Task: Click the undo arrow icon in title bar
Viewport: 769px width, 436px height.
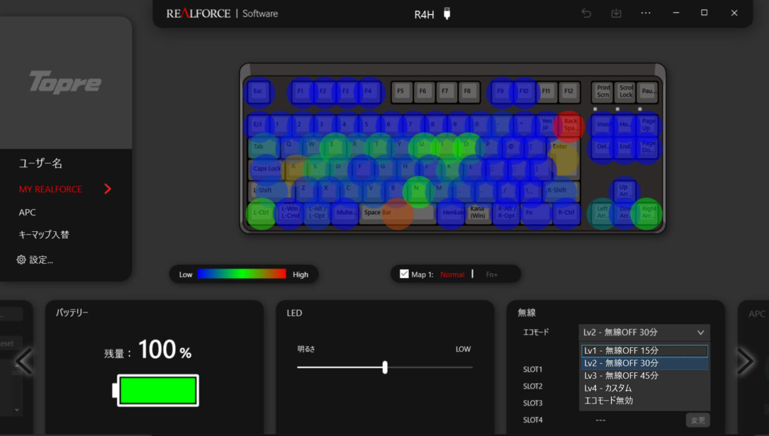Action: point(586,13)
